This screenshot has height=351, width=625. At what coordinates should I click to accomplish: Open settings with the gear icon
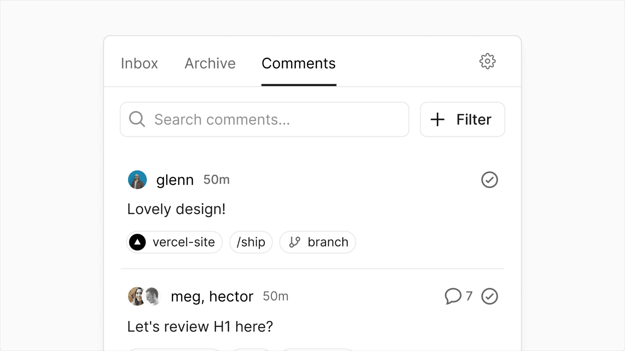click(x=487, y=61)
